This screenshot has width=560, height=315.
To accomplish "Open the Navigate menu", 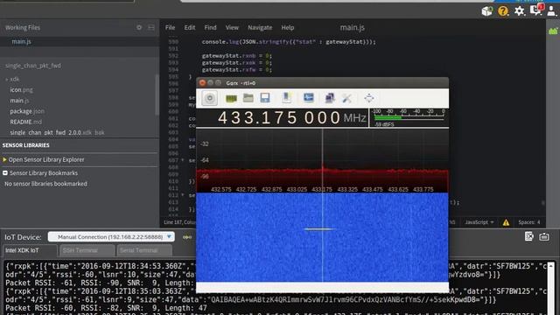I will tap(260, 27).
